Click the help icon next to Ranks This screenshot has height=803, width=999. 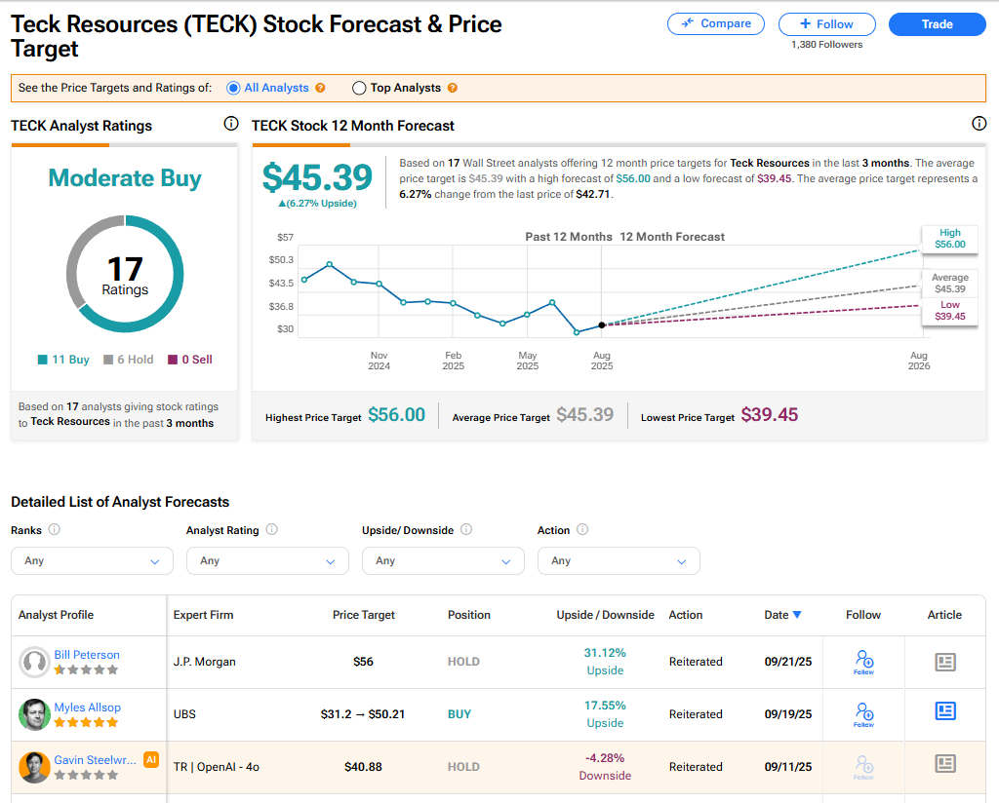(x=55, y=530)
